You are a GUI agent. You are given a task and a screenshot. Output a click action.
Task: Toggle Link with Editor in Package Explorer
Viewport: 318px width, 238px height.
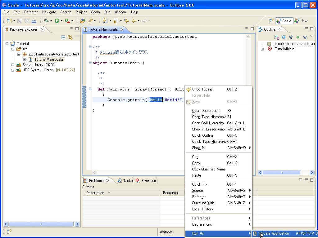[70, 37]
